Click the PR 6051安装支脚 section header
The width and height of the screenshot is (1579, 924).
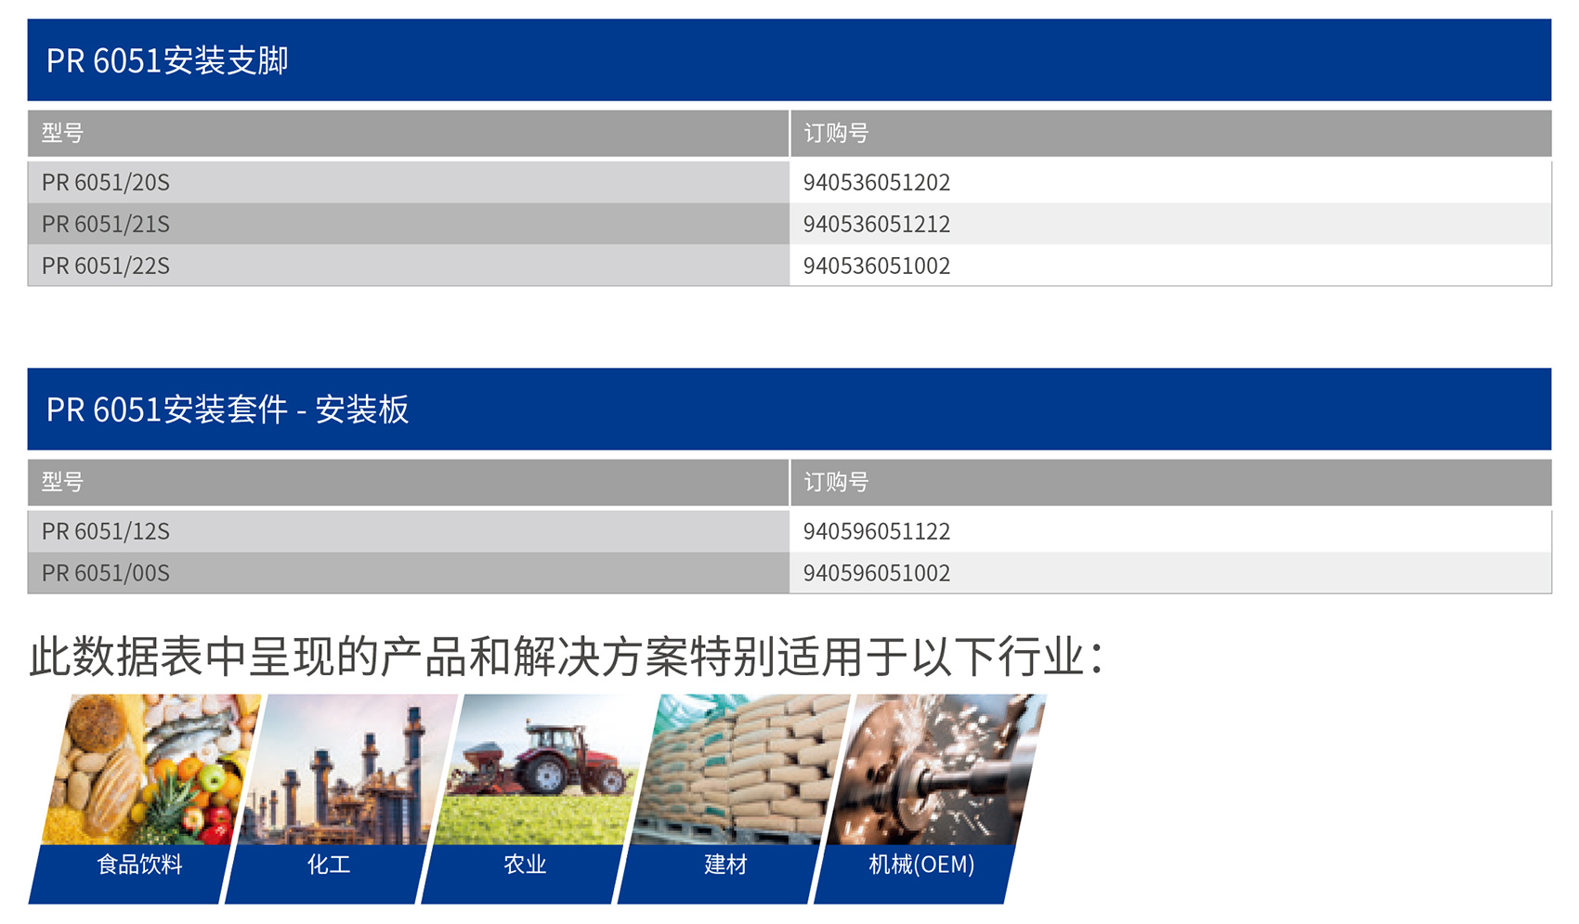click(x=167, y=61)
